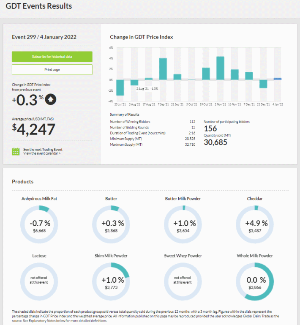This screenshot has height=325, width=300.
Task: Open the Lactose not offered dial
Action: point(39,281)
